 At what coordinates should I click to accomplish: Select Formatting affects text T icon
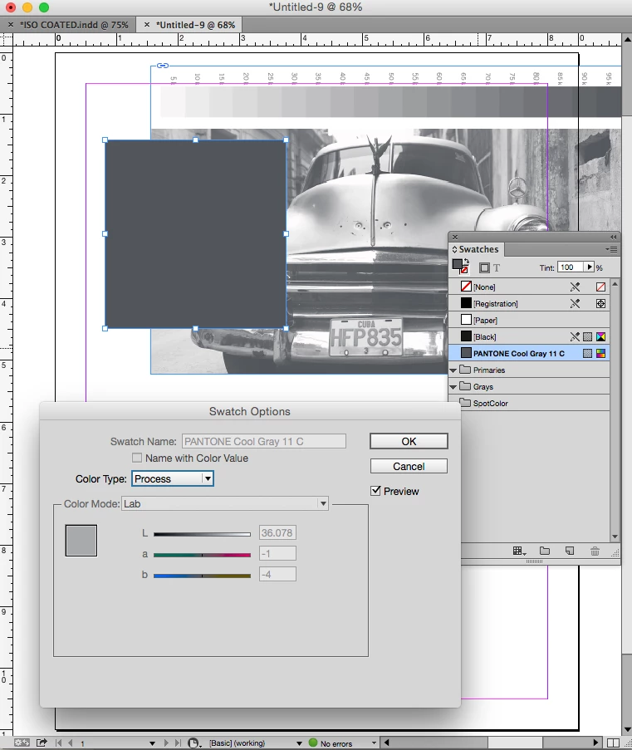(497, 267)
